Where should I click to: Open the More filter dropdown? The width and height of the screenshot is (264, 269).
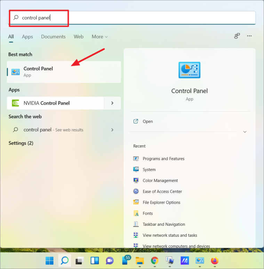99,37
